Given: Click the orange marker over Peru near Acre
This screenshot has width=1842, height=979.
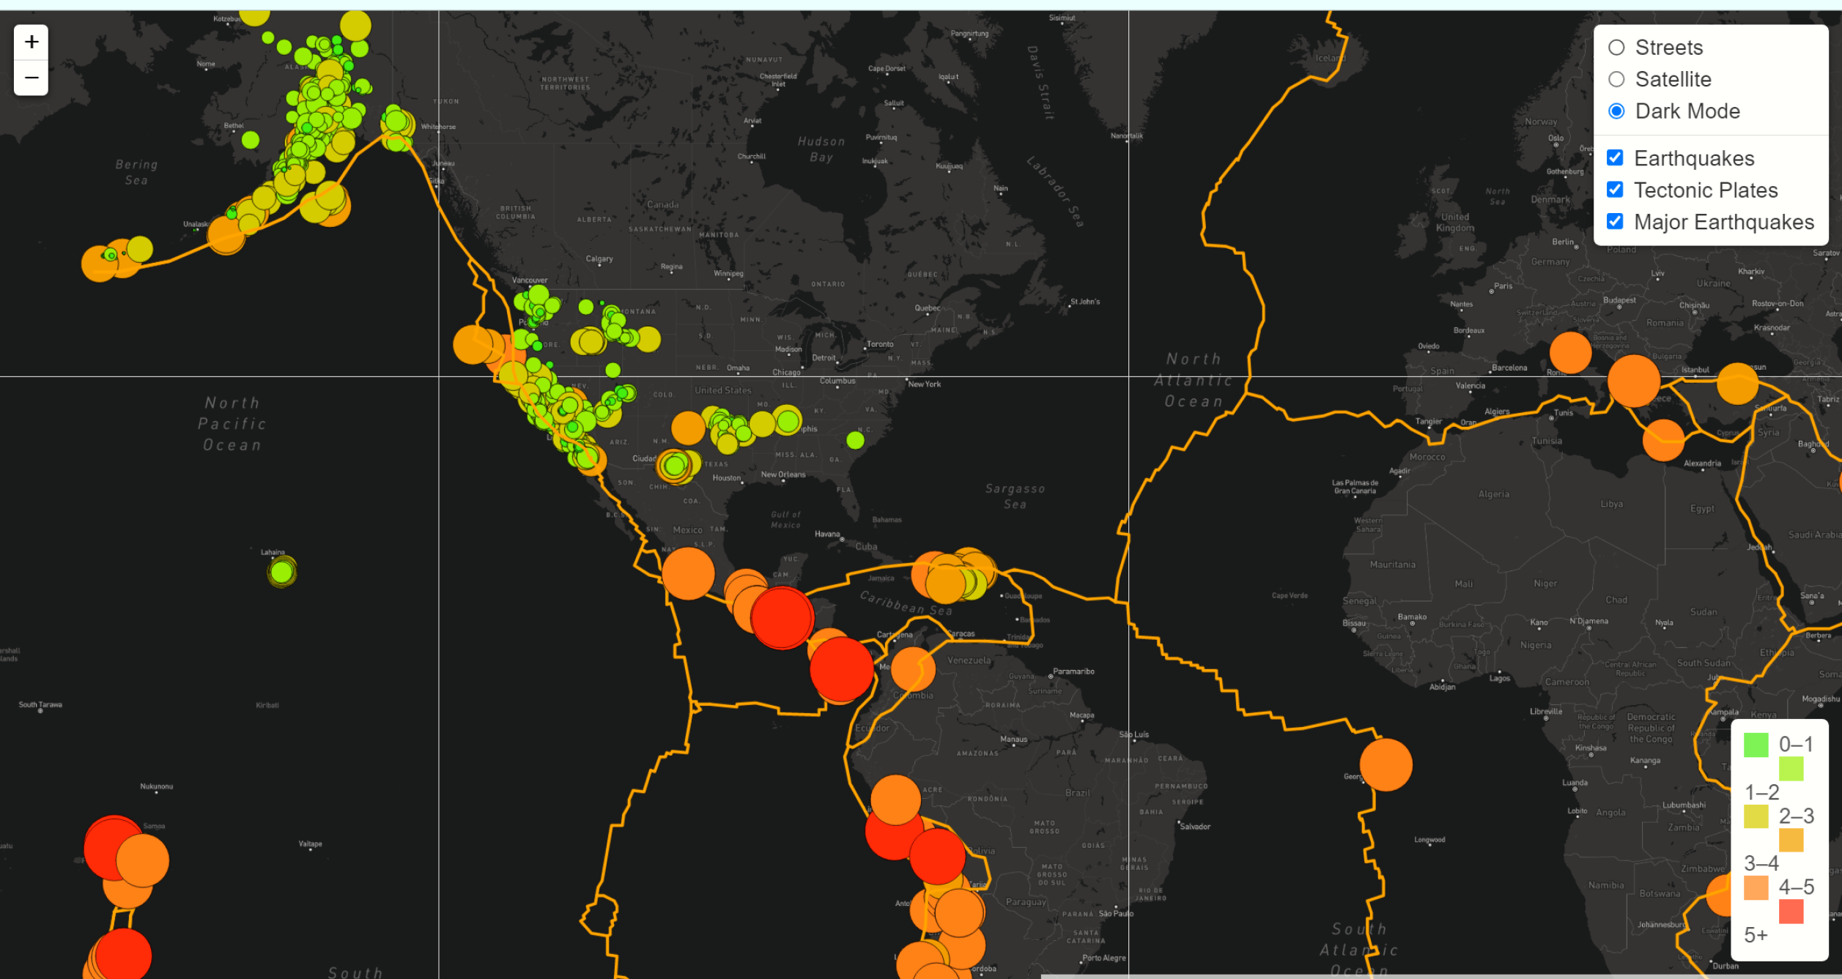Looking at the screenshot, I should (x=895, y=800).
